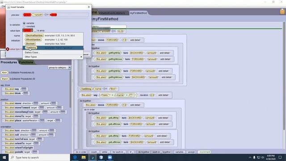
Task: Choose WholeNumber from the type list
Action: [x=34, y=40]
